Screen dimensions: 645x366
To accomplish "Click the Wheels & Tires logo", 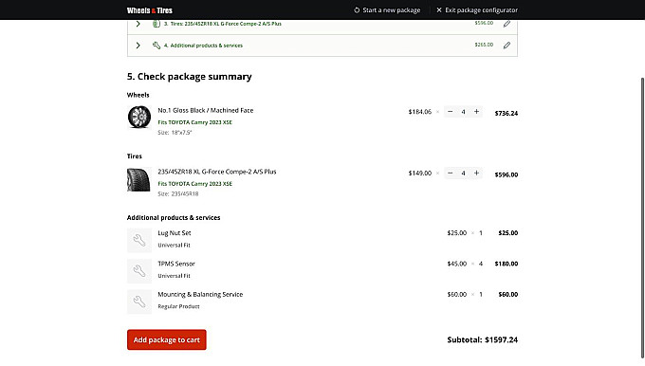I will [150, 10].
